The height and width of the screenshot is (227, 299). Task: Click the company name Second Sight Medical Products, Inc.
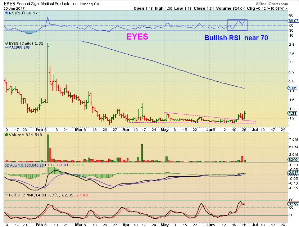click(x=47, y=4)
